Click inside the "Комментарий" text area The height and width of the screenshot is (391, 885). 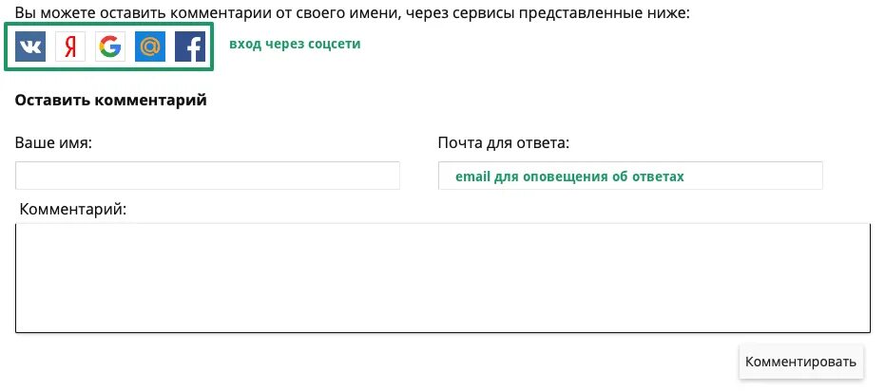(x=443, y=277)
